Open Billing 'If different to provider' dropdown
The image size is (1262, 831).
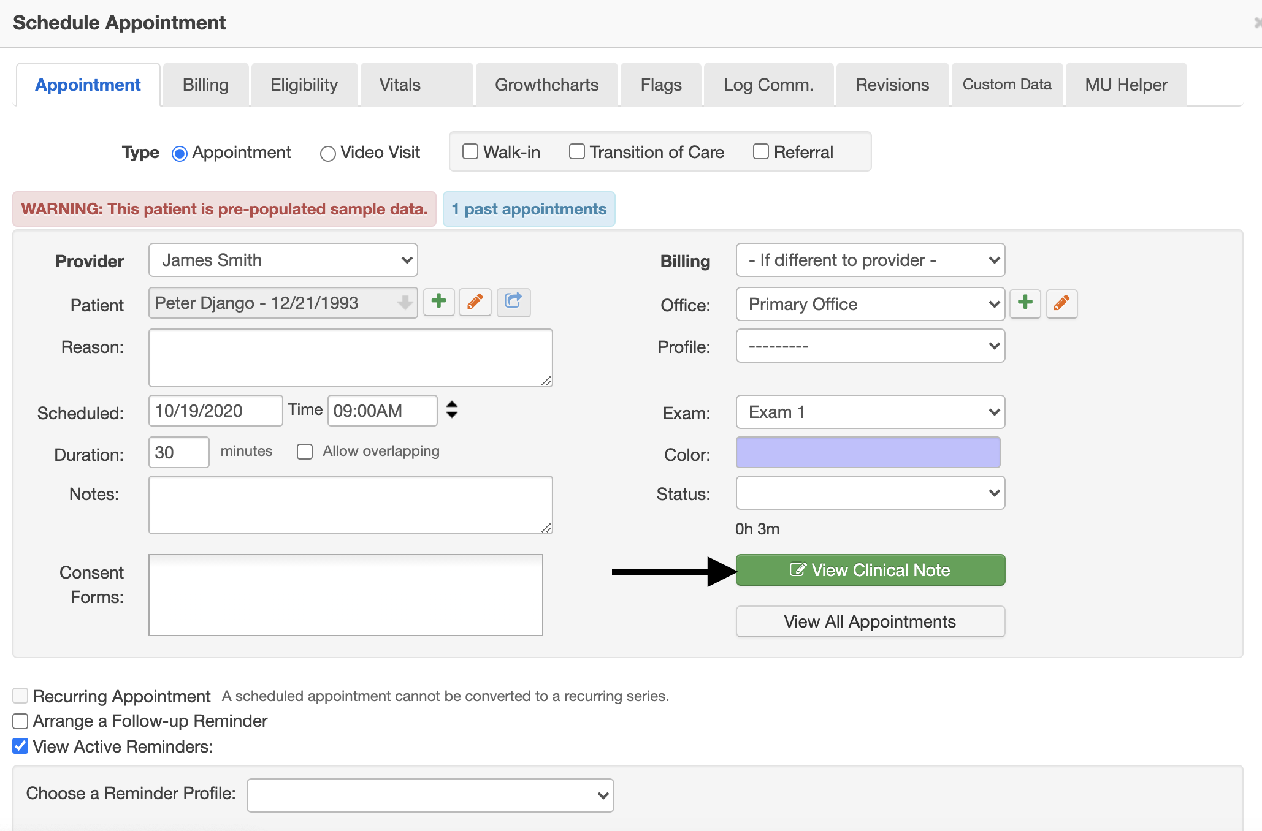click(870, 260)
